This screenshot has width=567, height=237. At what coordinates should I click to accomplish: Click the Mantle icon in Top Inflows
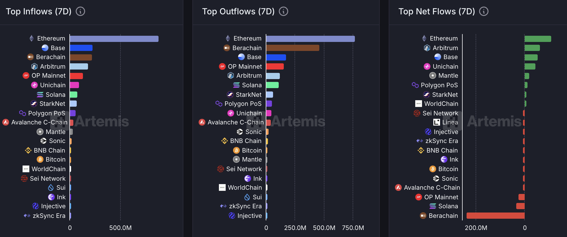click(40, 132)
